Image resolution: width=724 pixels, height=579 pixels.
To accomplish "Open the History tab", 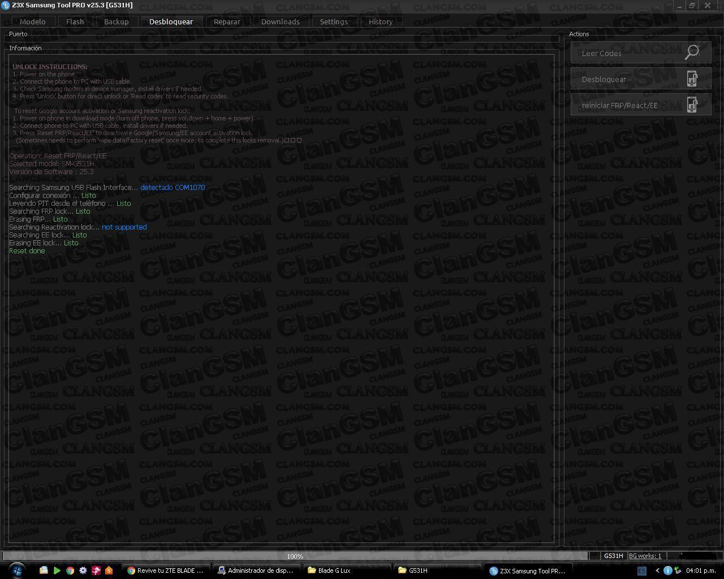I will [x=381, y=21].
